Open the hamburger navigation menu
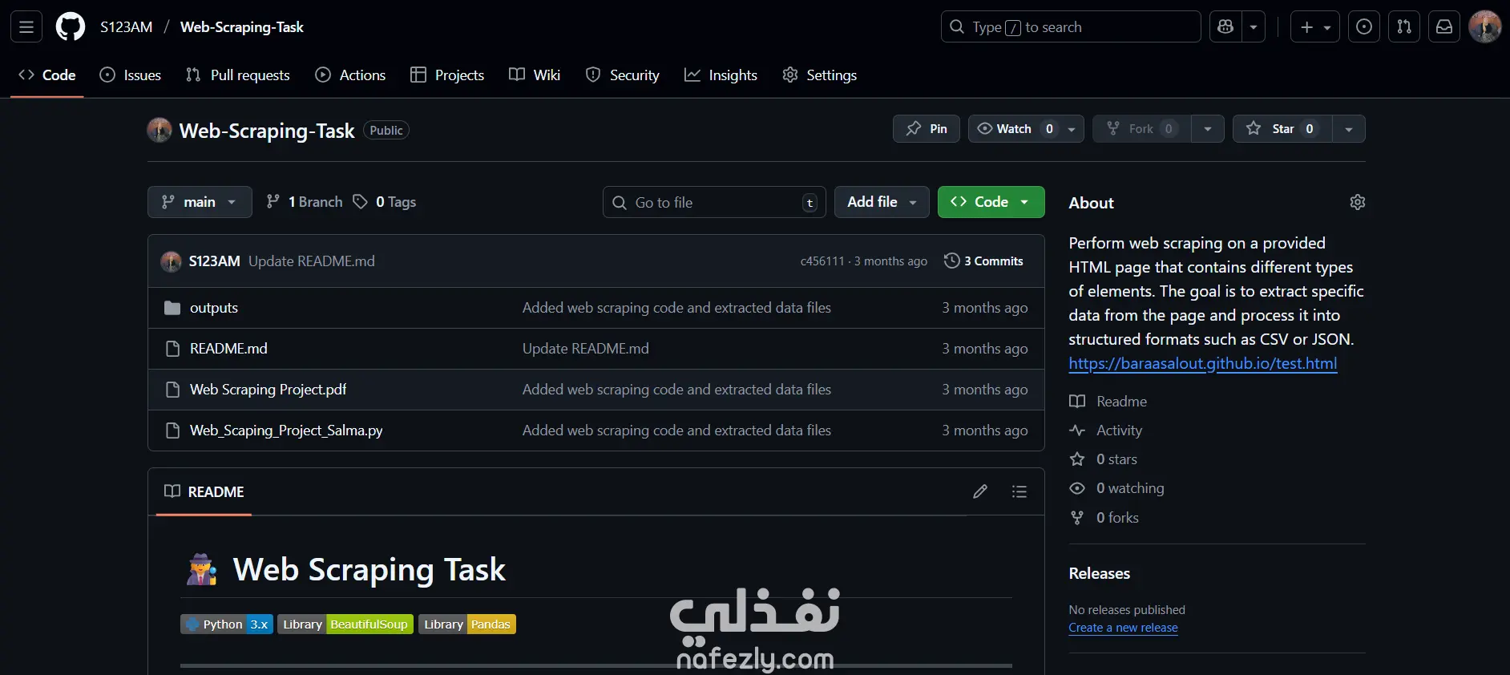 tap(26, 27)
